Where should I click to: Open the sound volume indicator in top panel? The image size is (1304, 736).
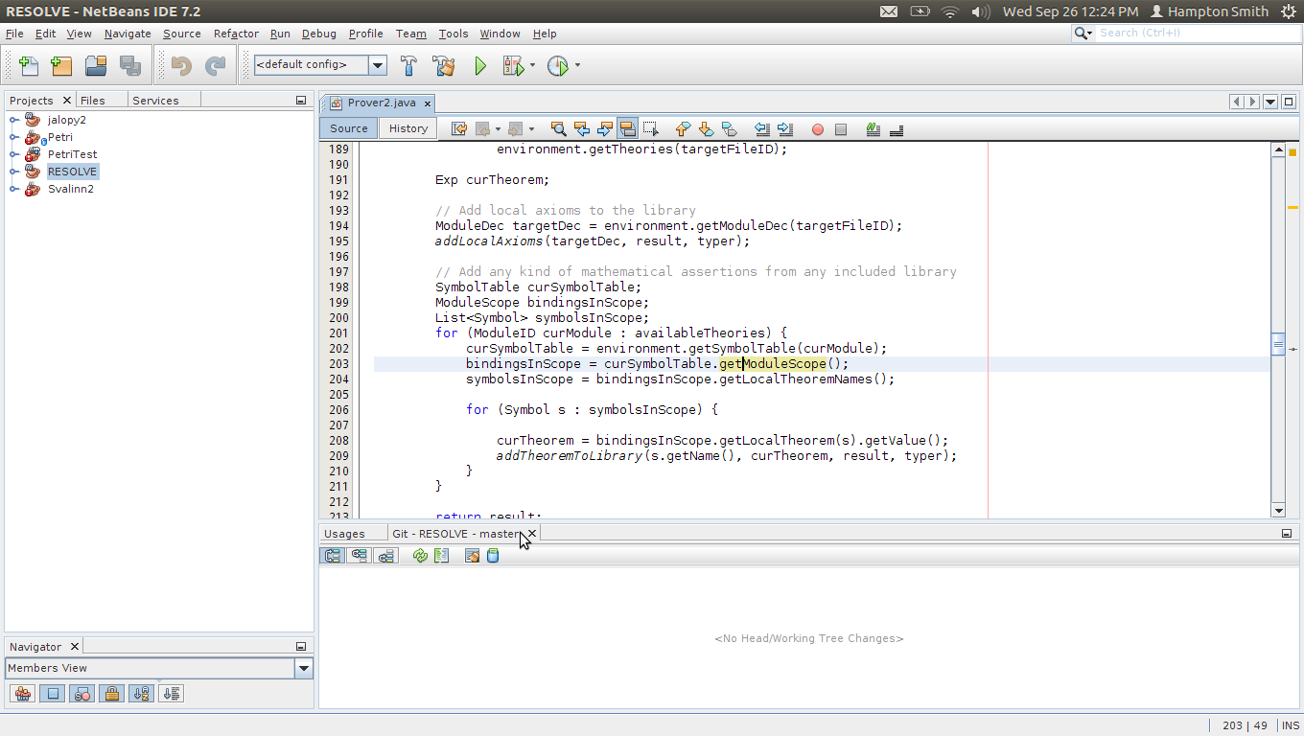point(981,11)
